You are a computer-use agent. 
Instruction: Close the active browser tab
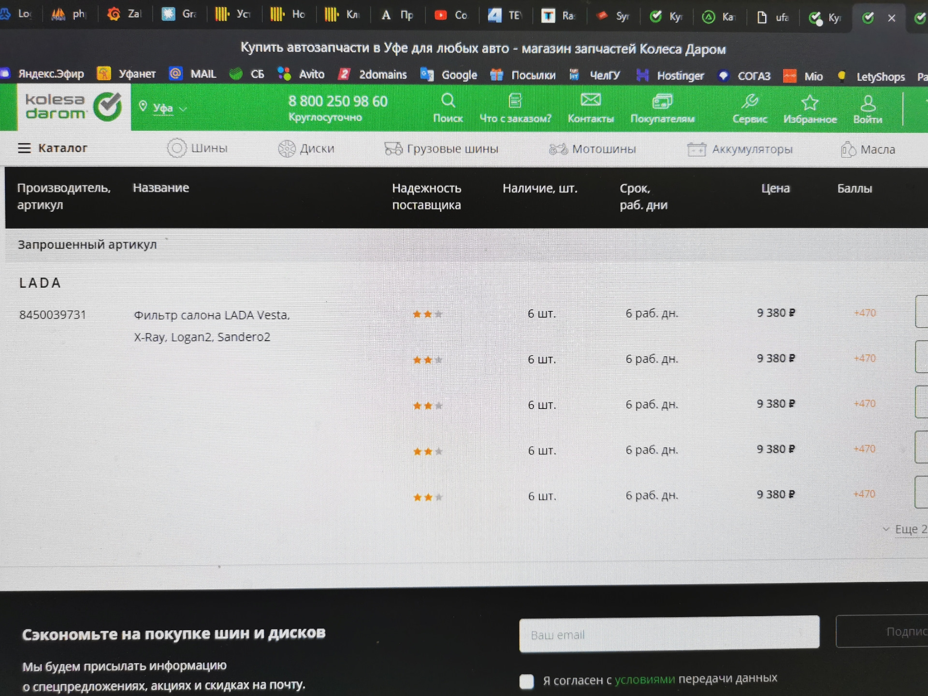click(x=892, y=18)
